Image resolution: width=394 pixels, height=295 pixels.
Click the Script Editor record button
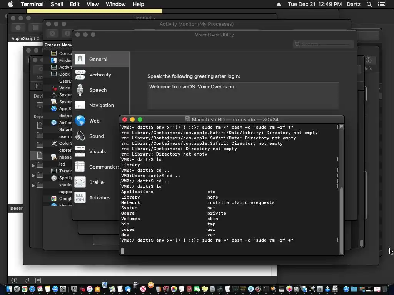(18, 28)
